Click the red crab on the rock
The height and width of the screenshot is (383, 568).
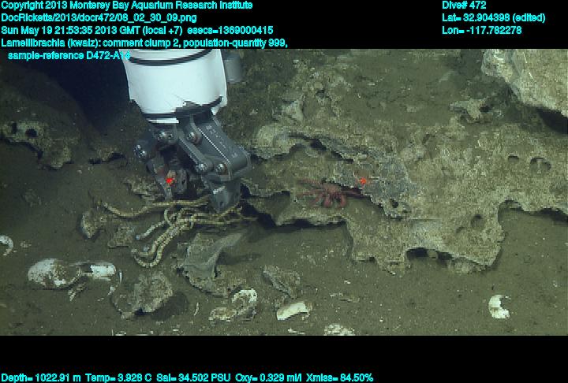tap(323, 191)
